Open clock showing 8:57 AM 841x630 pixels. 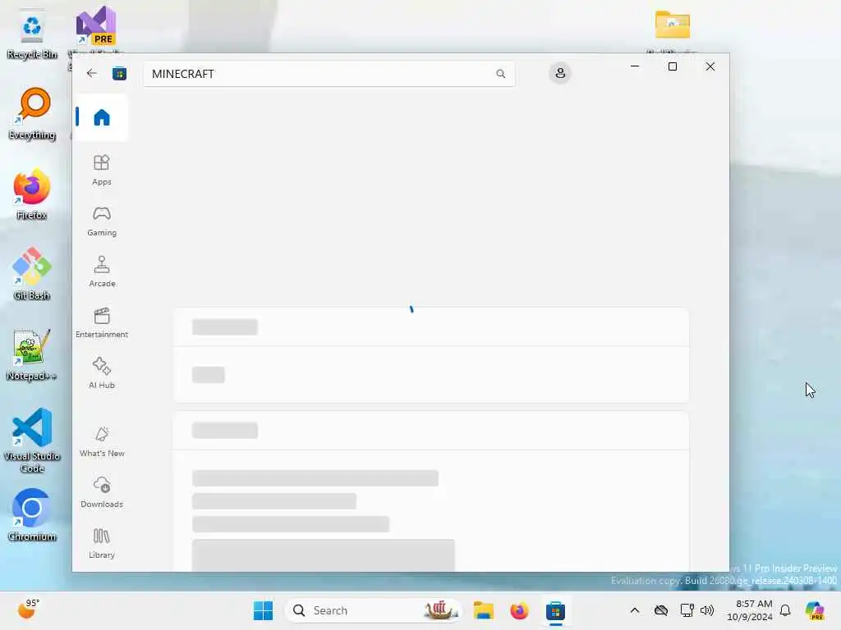[x=749, y=610]
